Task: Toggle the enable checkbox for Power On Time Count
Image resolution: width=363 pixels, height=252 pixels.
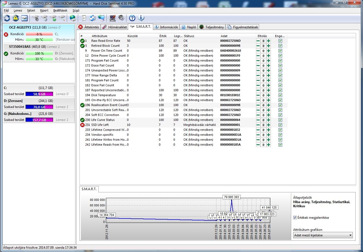Action: pyautogui.click(x=280, y=51)
